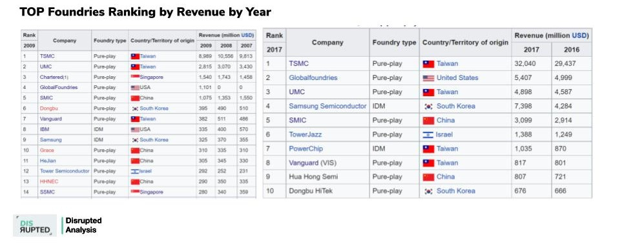
Task: Select TSMC's 2017 revenue value 32,040
Action: coord(524,64)
